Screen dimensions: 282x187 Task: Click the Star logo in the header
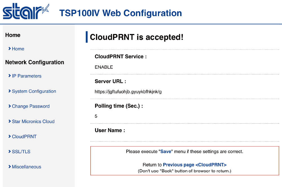tap(26, 12)
